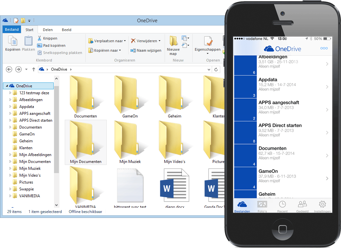Screen dimensions: 341x248
Task: Open Verwijderen dropdown
Action: tap(146, 41)
